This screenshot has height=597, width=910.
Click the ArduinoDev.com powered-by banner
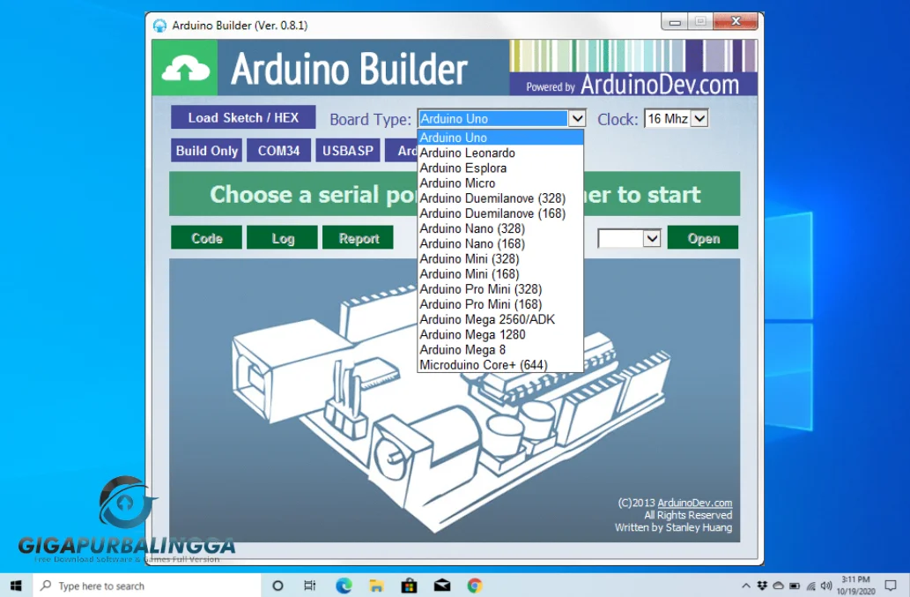click(633, 84)
